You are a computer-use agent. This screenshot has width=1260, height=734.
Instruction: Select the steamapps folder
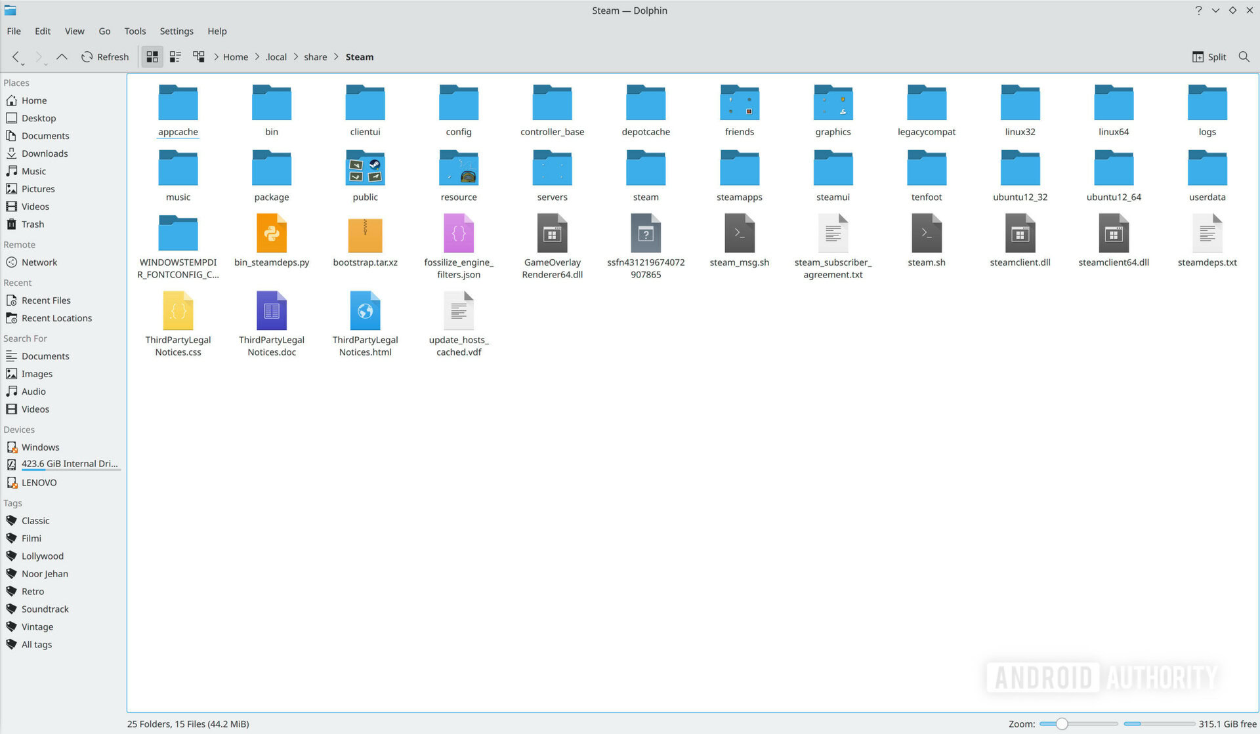pyautogui.click(x=740, y=176)
